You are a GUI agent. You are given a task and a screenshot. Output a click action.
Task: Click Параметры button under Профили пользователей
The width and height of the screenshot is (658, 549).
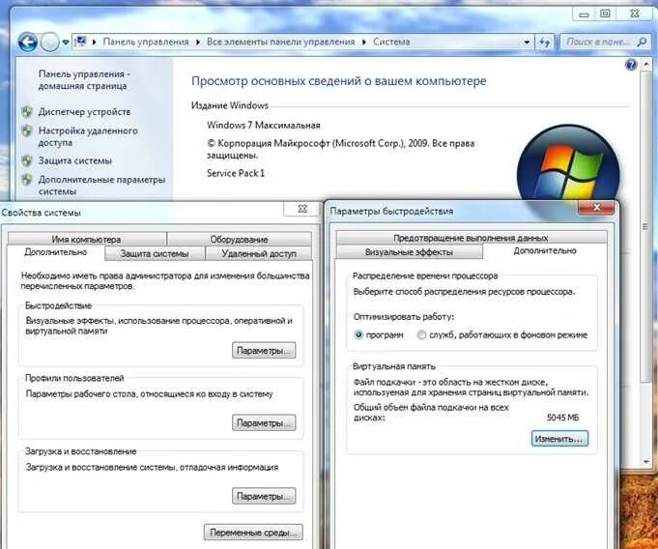coord(264,423)
